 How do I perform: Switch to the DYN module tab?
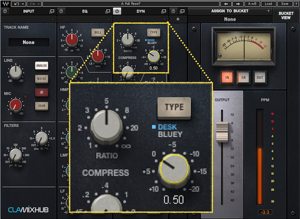[141, 11]
